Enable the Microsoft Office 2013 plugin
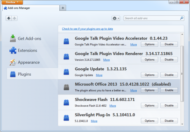 (169, 90)
